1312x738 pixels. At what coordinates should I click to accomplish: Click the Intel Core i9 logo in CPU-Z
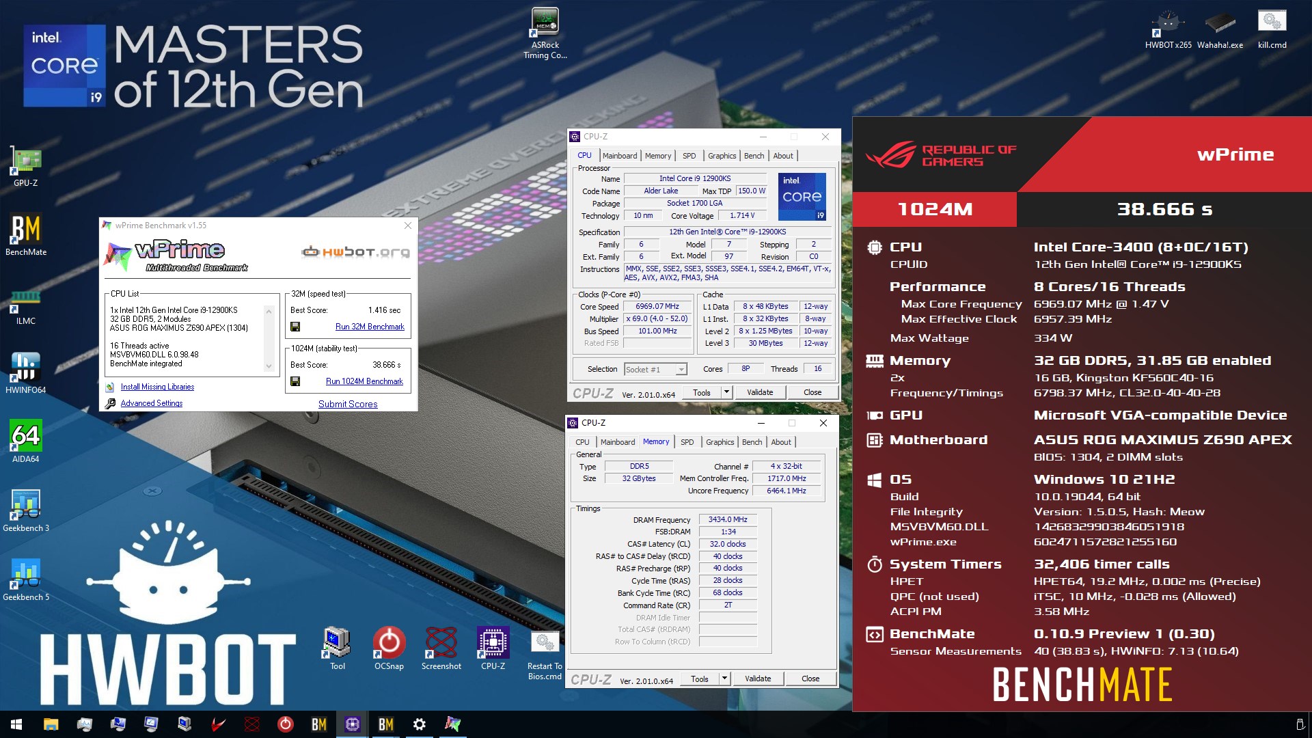point(802,197)
